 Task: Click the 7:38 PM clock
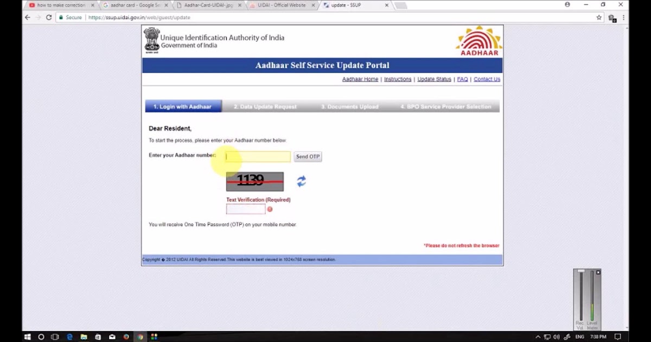pyautogui.click(x=598, y=337)
